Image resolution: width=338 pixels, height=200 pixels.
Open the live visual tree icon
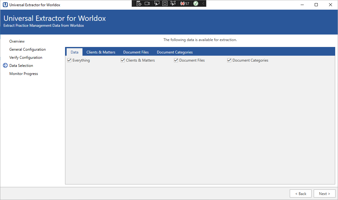139,3
